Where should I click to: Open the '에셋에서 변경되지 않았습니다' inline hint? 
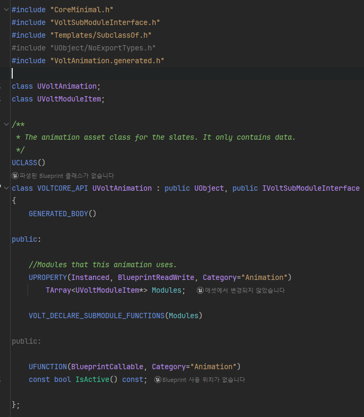point(245,291)
